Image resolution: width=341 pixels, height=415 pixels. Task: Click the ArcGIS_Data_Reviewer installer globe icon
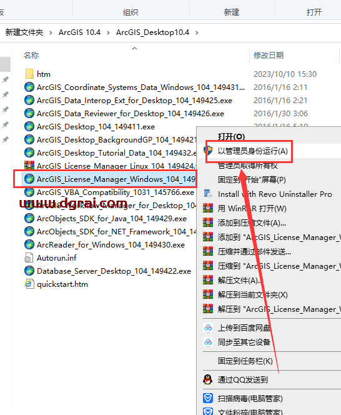[29, 113]
